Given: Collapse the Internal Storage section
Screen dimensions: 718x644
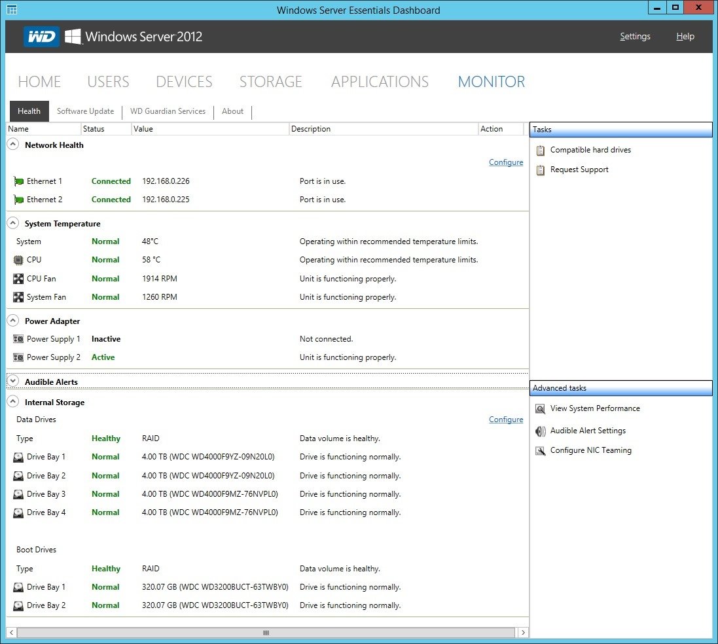Looking at the screenshot, I should point(13,402).
